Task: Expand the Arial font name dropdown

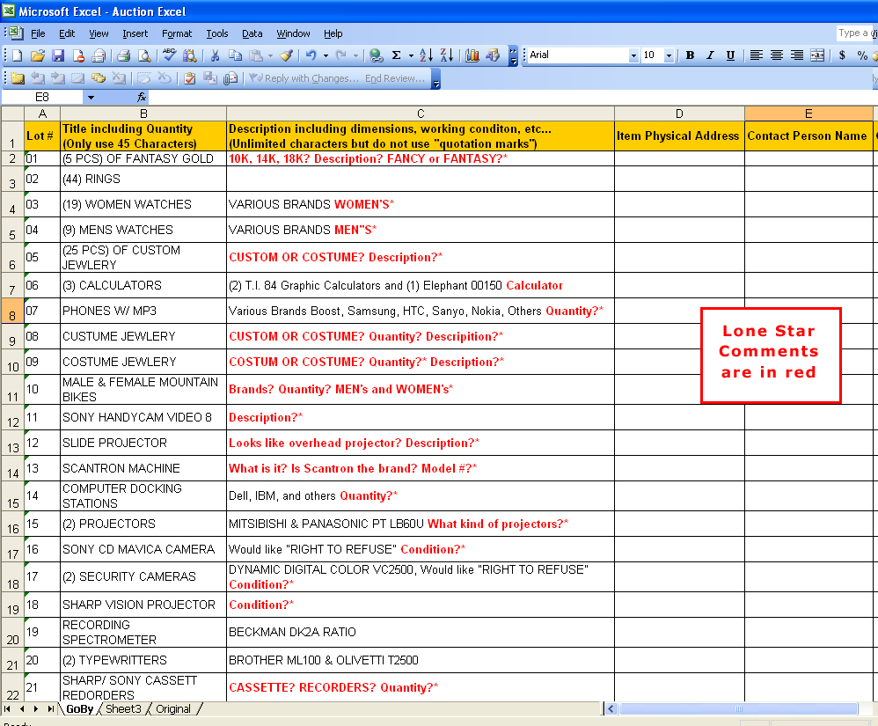Action: 633,55
